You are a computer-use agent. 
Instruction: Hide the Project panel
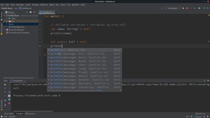(x=34, y=12)
